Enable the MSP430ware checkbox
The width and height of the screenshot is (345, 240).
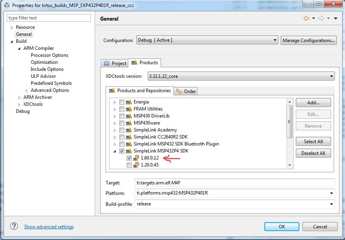pyautogui.click(x=122, y=123)
